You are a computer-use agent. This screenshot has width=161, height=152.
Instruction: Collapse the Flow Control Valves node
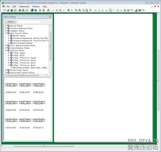pyautogui.click(x=6, y=33)
